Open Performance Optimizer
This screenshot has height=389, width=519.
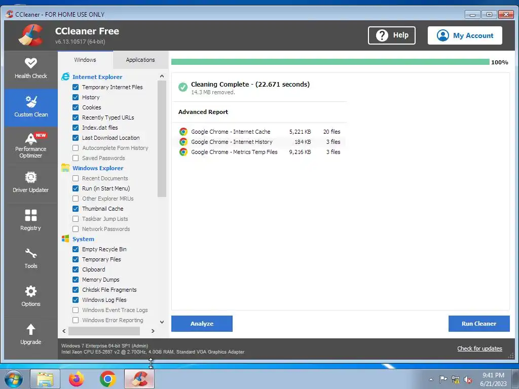coord(31,145)
